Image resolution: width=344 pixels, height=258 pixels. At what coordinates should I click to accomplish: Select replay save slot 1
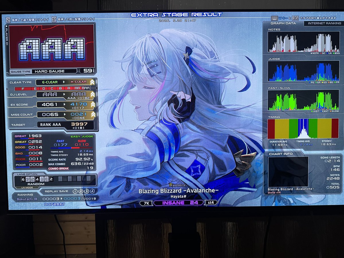tap(75, 191)
